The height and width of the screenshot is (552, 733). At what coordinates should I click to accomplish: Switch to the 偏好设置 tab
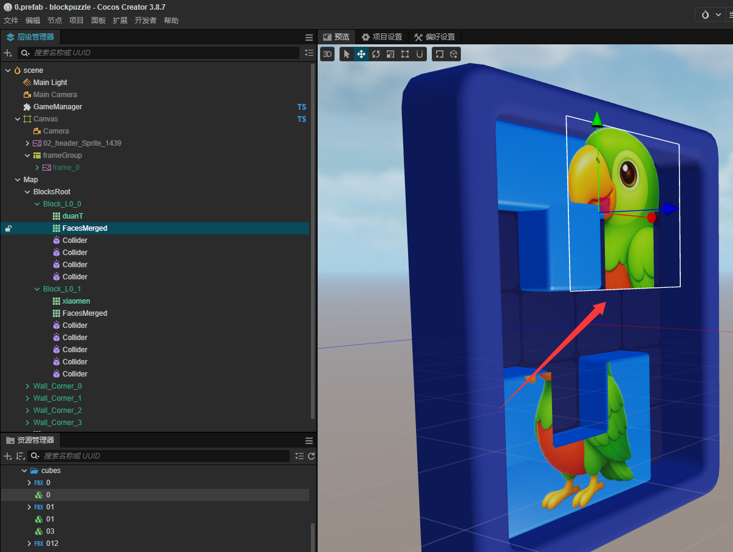(435, 37)
